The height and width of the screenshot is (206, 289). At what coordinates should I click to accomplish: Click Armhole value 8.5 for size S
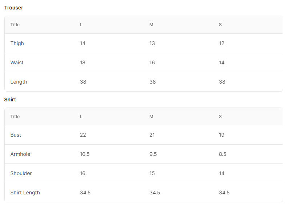(223, 154)
